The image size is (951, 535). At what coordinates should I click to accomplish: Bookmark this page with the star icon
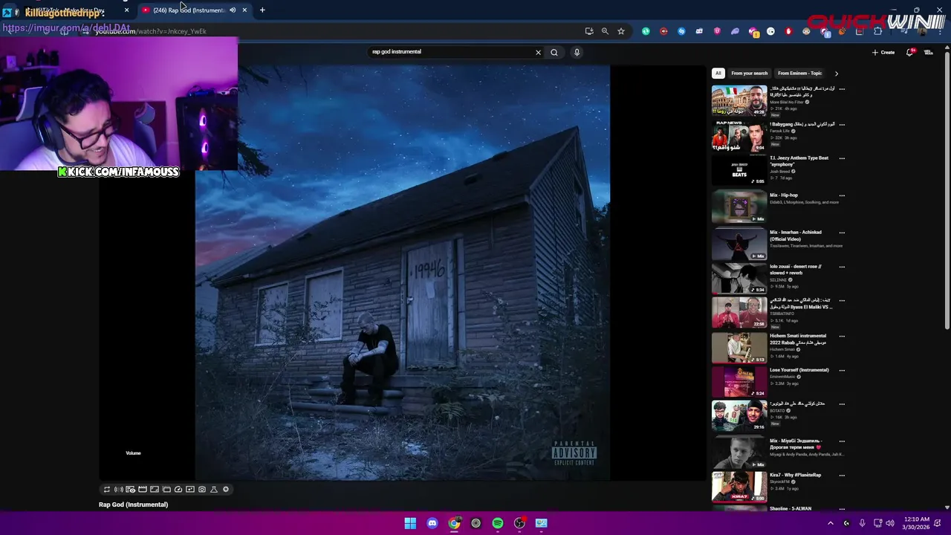tap(621, 31)
